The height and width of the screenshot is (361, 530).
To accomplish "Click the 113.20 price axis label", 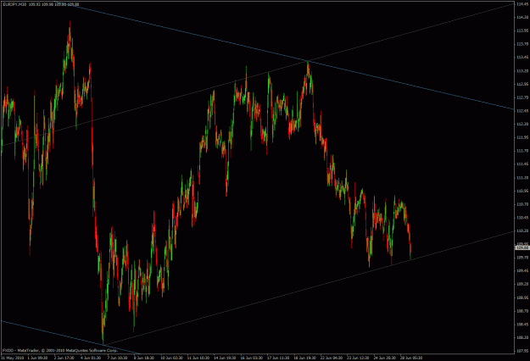I will tap(522, 71).
